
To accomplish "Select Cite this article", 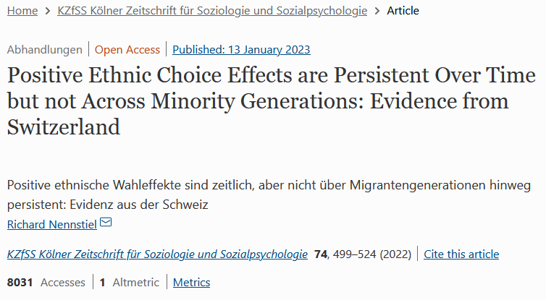I will (461, 254).
